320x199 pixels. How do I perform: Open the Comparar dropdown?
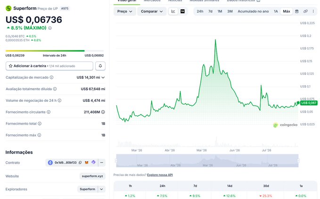click(152, 11)
